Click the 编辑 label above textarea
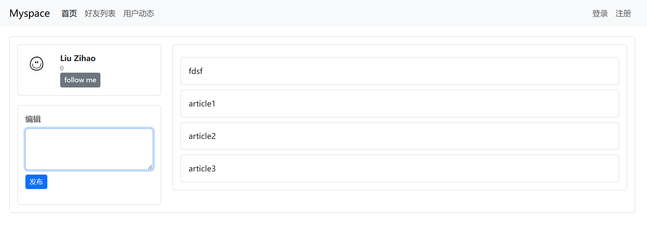The image size is (647, 236). (x=33, y=119)
